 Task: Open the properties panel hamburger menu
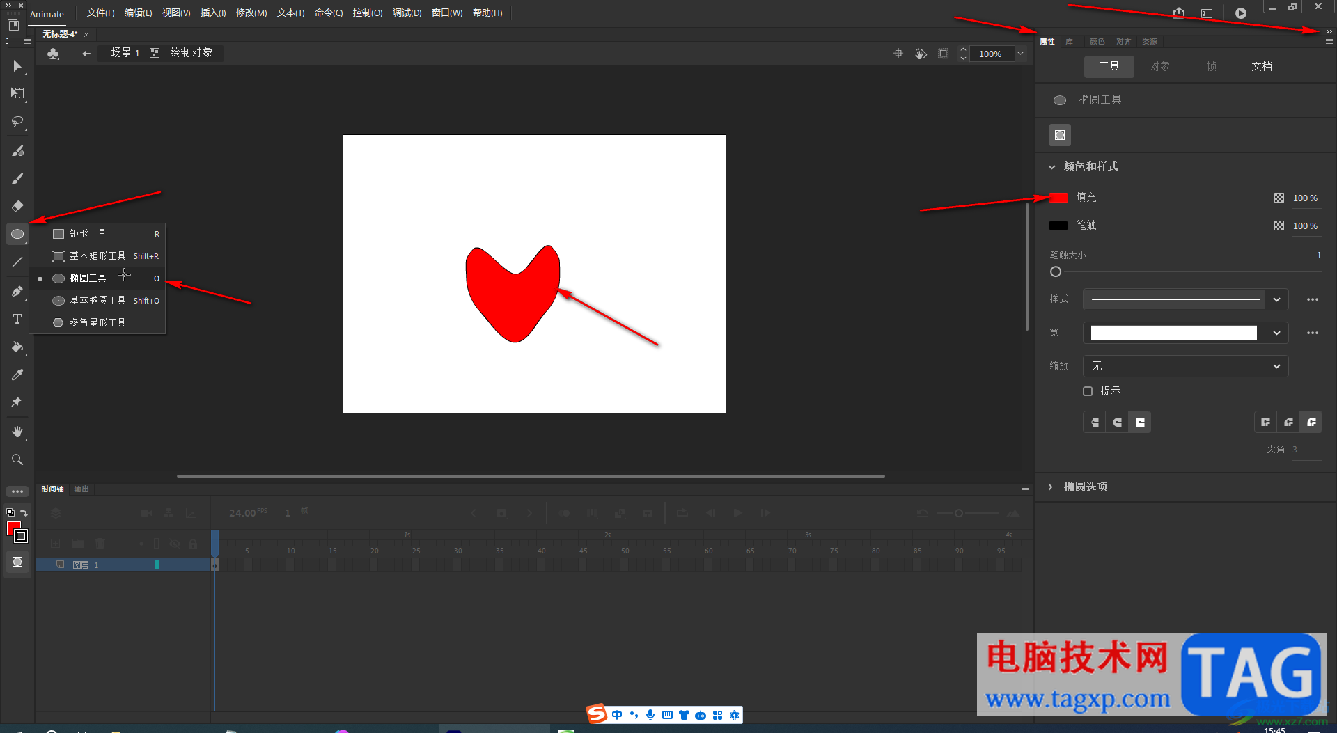[1329, 42]
